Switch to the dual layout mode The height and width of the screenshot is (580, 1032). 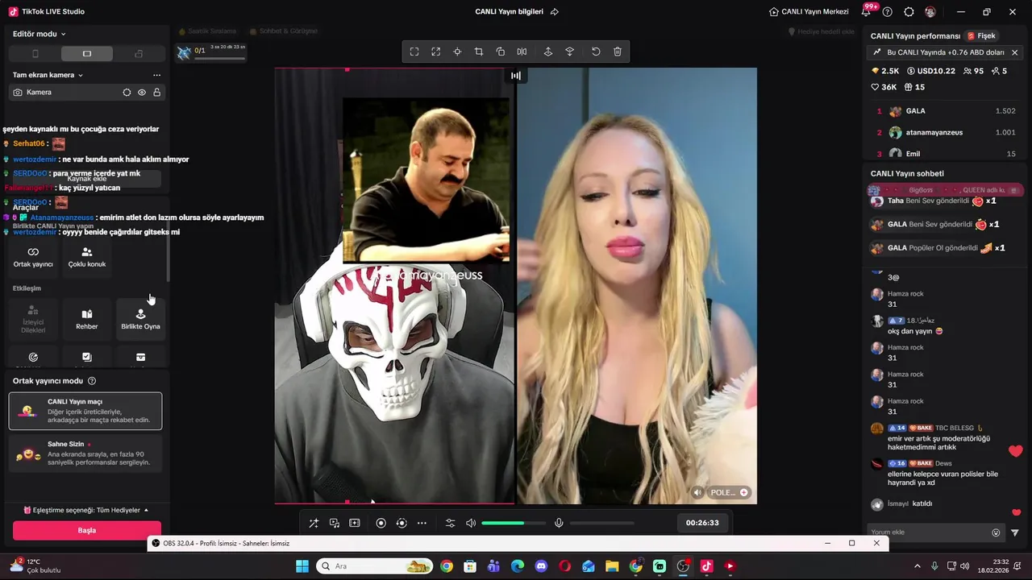tap(139, 54)
